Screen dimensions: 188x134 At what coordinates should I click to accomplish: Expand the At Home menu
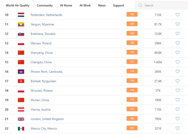point(66,5)
